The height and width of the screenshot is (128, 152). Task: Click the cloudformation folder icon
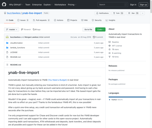(x=7, y=43)
